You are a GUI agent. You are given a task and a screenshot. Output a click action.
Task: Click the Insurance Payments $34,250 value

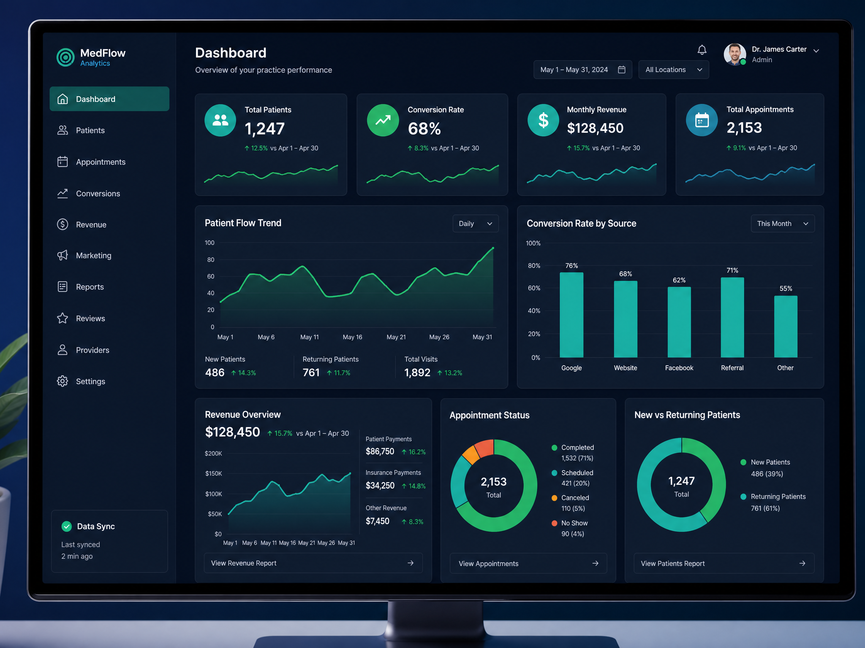[x=380, y=486]
